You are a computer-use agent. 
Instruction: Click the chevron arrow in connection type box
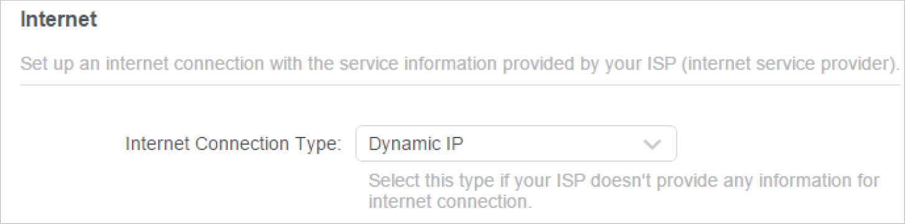point(652,145)
